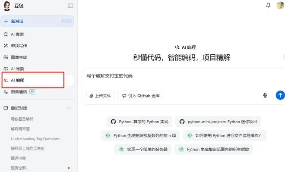This screenshot has width=285, height=172.
Task: Click the AI 搜索 magnifier icon
Action: [6, 34]
